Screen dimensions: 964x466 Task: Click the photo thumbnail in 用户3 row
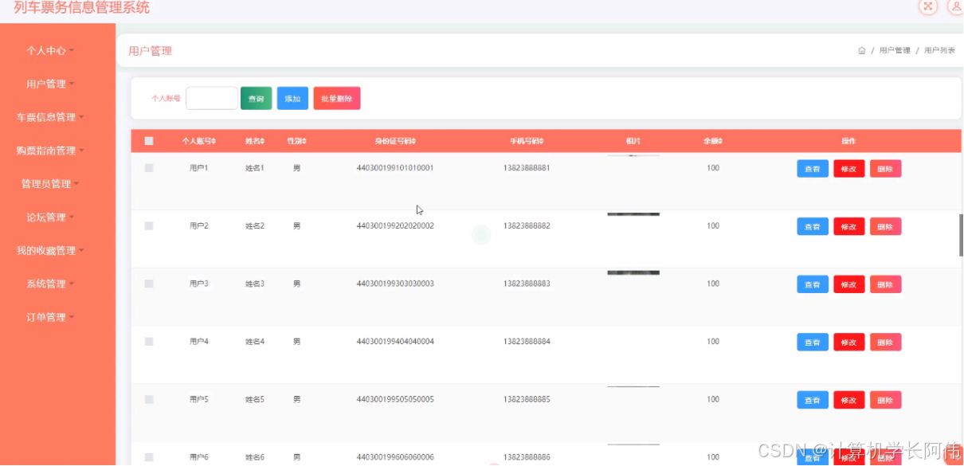633,272
